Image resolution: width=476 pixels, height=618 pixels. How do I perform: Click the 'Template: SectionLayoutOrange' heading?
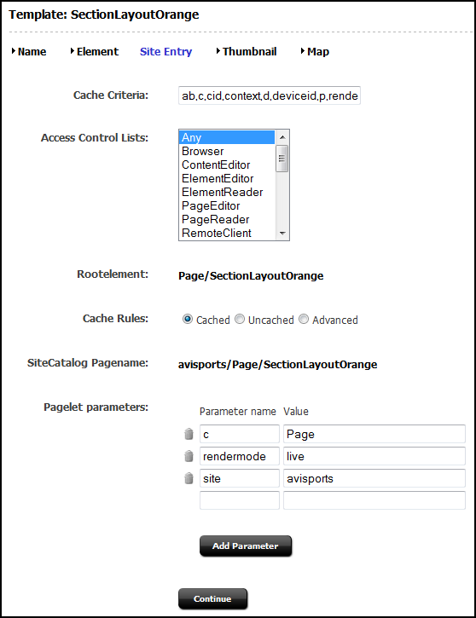(104, 14)
